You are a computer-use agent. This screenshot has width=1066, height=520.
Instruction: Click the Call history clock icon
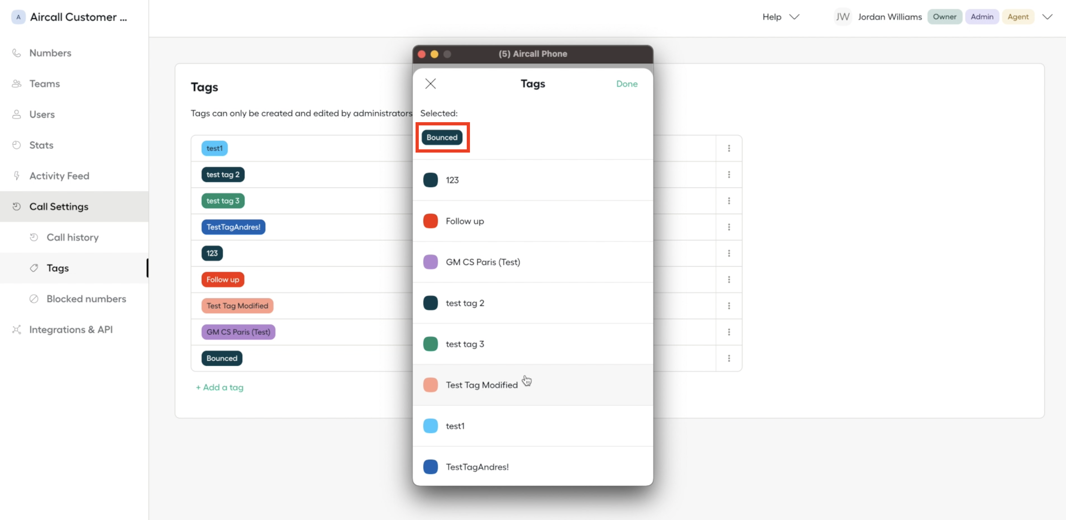click(34, 238)
